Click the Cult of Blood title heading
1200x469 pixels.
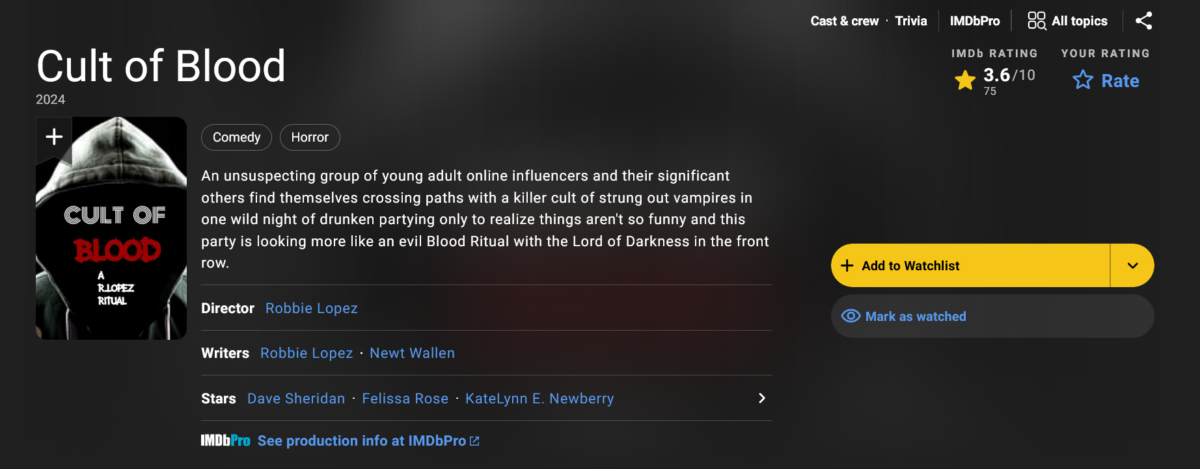tap(161, 66)
